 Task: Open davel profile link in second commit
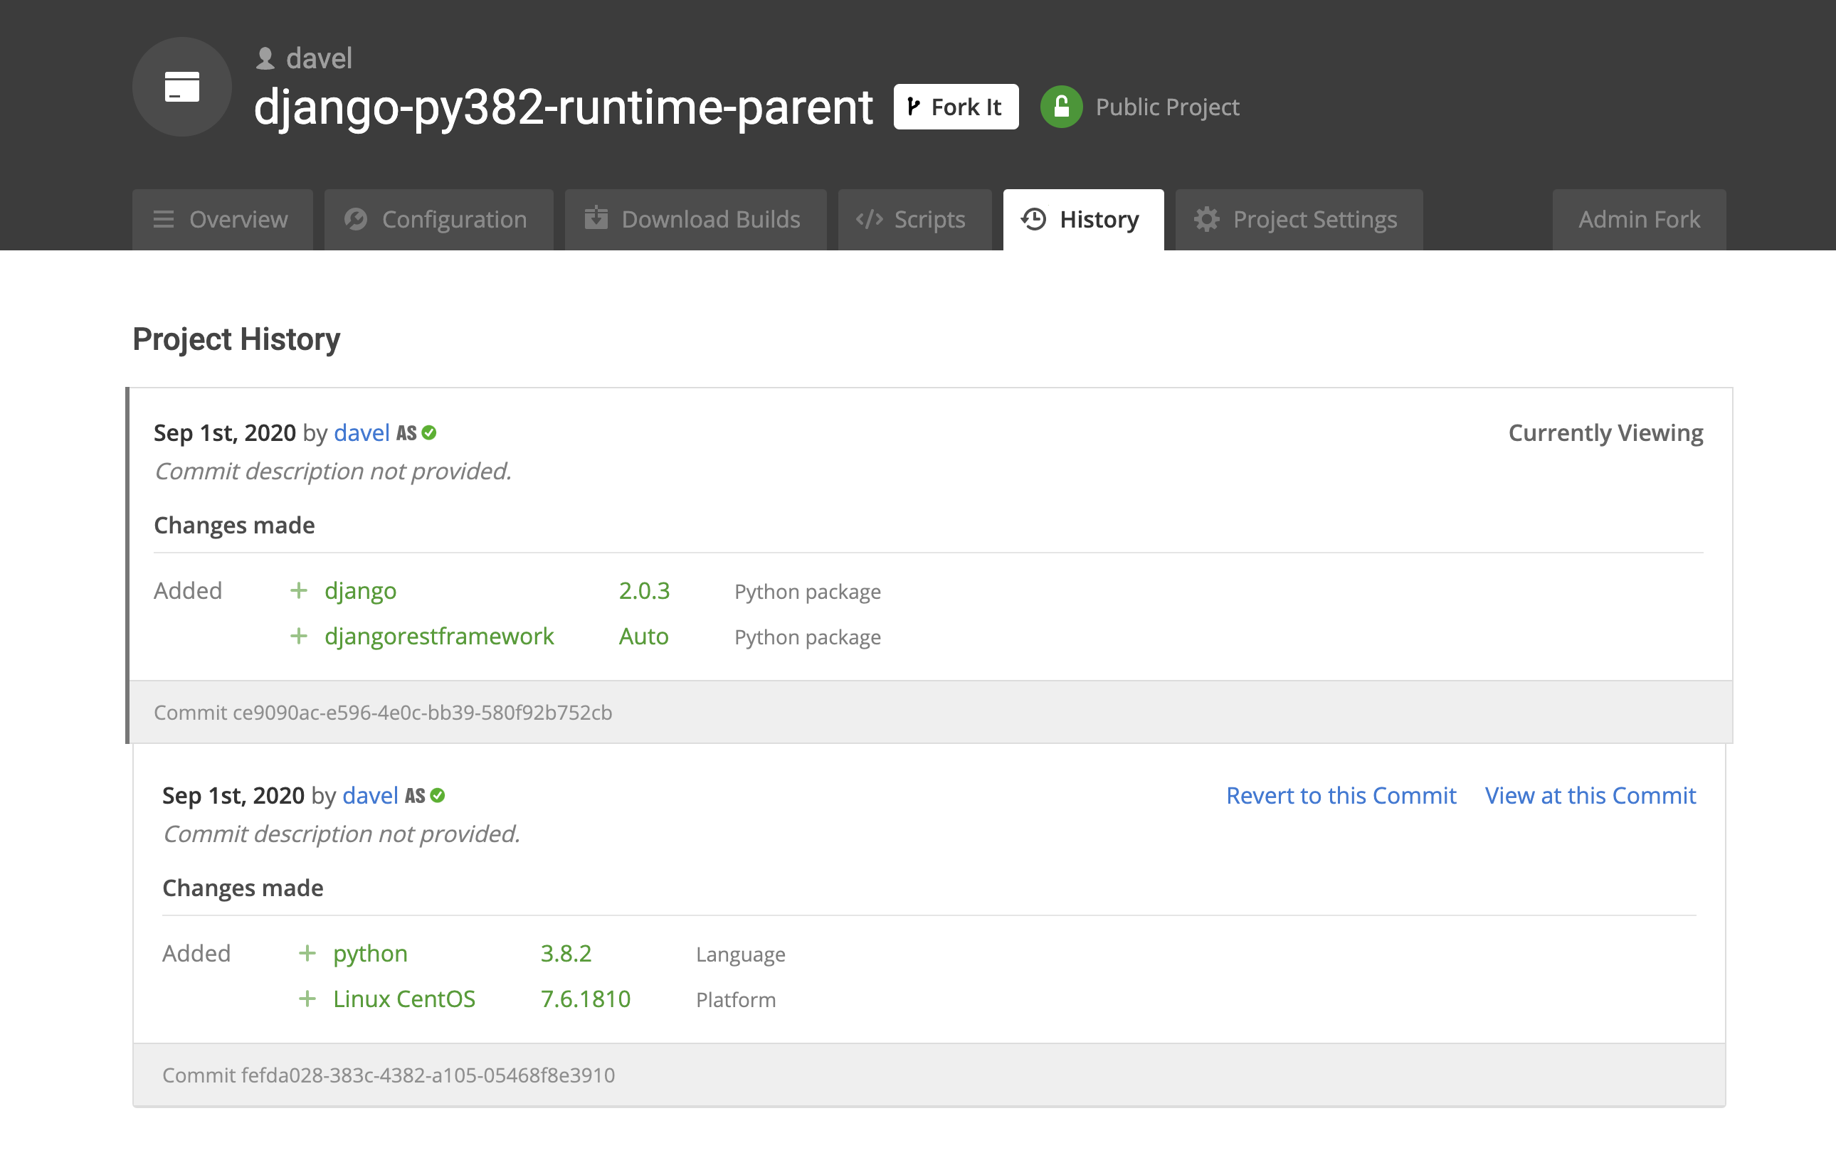[x=370, y=795]
